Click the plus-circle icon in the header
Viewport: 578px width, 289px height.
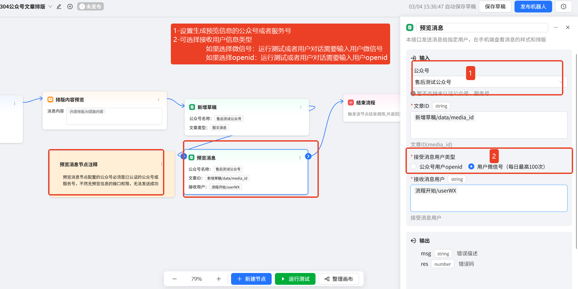click(x=70, y=7)
